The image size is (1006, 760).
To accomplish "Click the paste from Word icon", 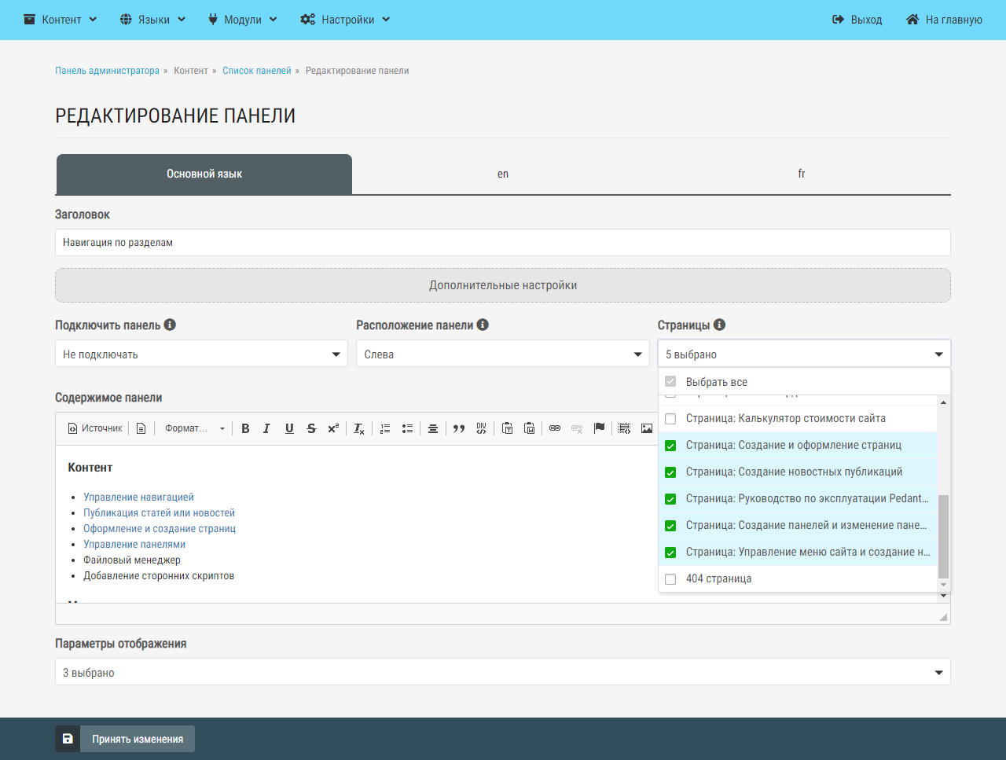I will pos(529,428).
